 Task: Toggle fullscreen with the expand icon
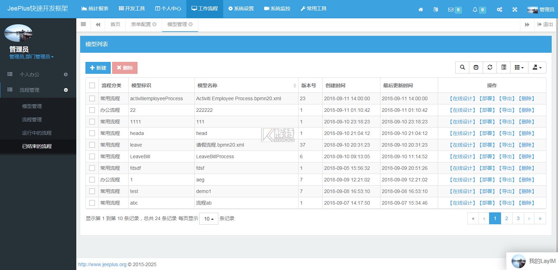[515, 9]
